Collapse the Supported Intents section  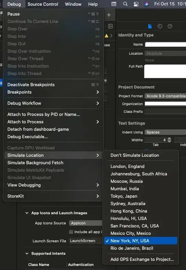27,253
